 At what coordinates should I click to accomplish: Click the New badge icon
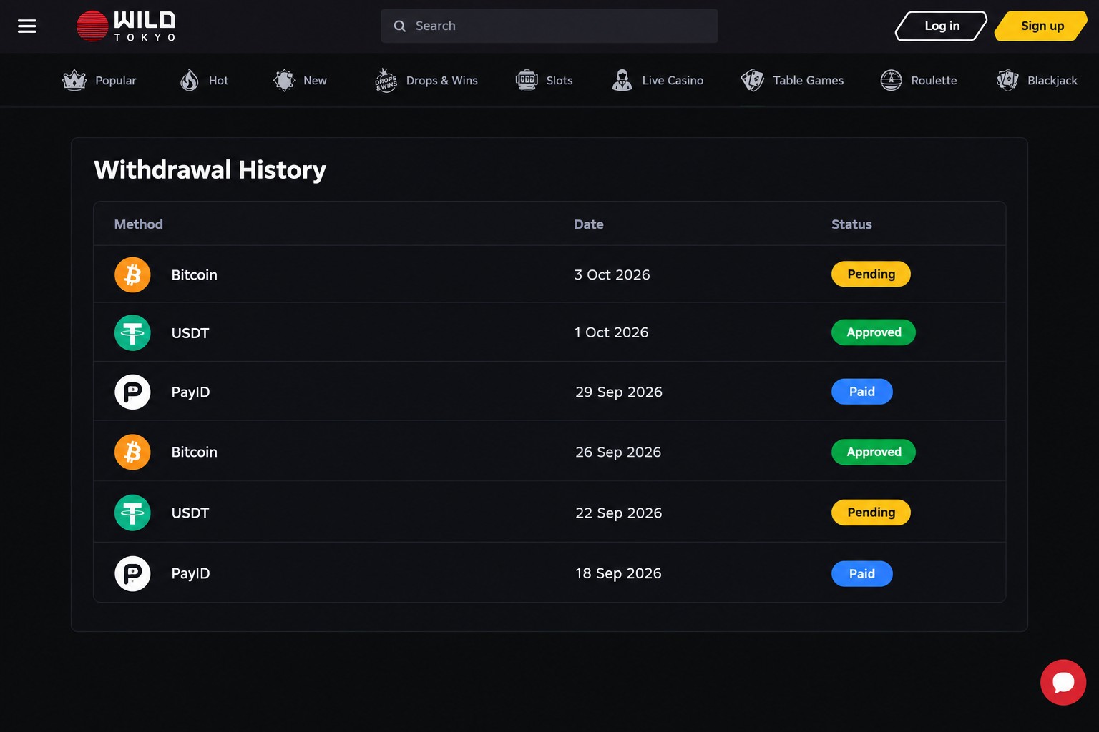pos(284,81)
